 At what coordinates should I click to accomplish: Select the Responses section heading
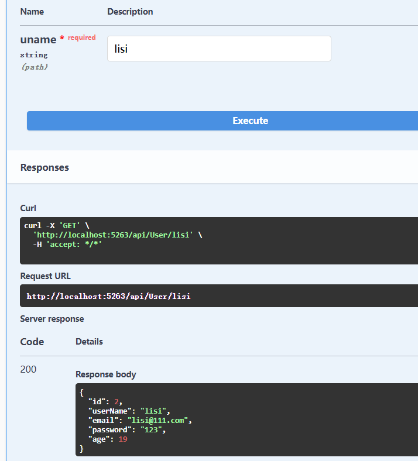pyautogui.click(x=44, y=167)
